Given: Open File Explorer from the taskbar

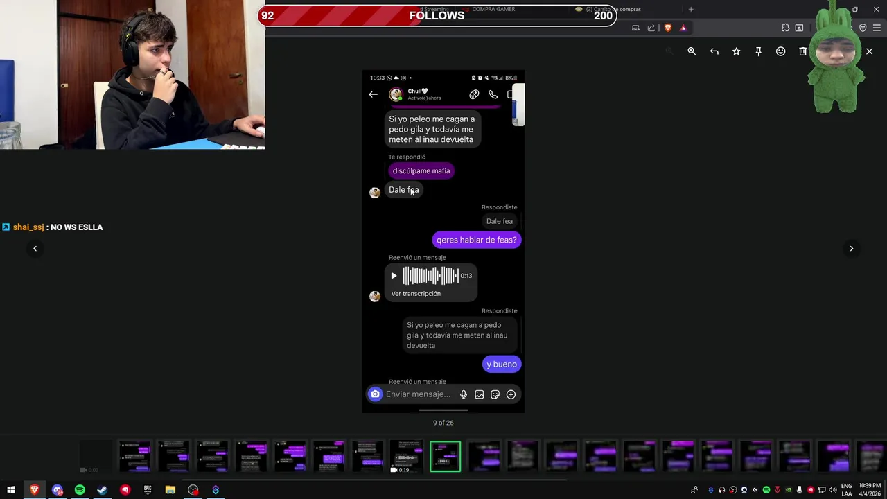Looking at the screenshot, I should pyautogui.click(x=170, y=490).
